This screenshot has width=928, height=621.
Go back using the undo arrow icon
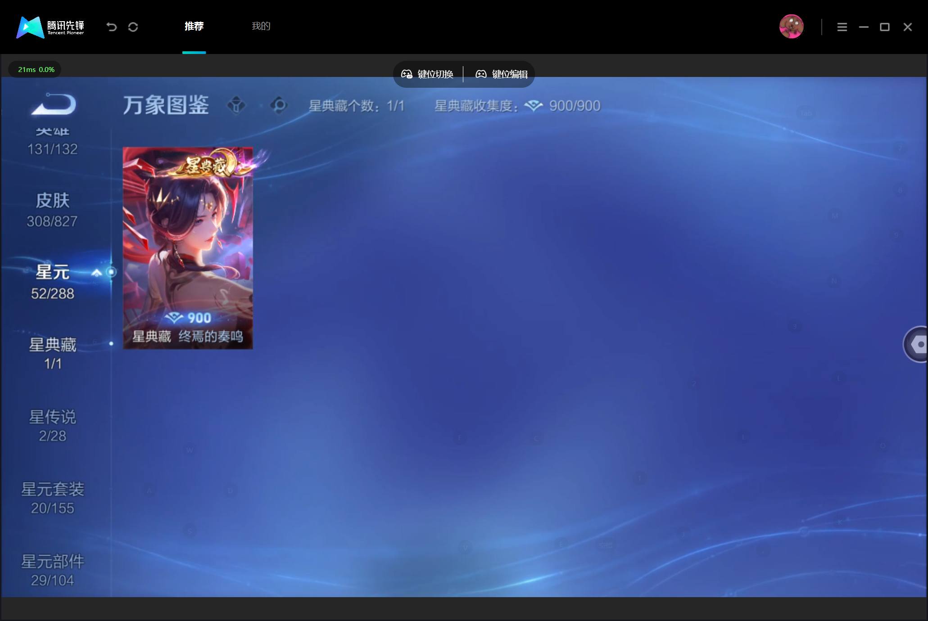pyautogui.click(x=112, y=27)
